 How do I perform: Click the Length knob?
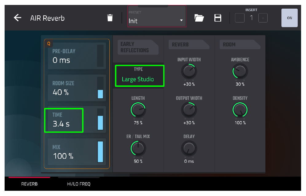(138, 110)
